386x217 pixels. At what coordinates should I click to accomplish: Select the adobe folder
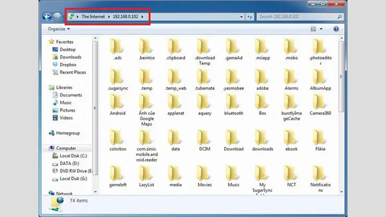[x=262, y=80]
